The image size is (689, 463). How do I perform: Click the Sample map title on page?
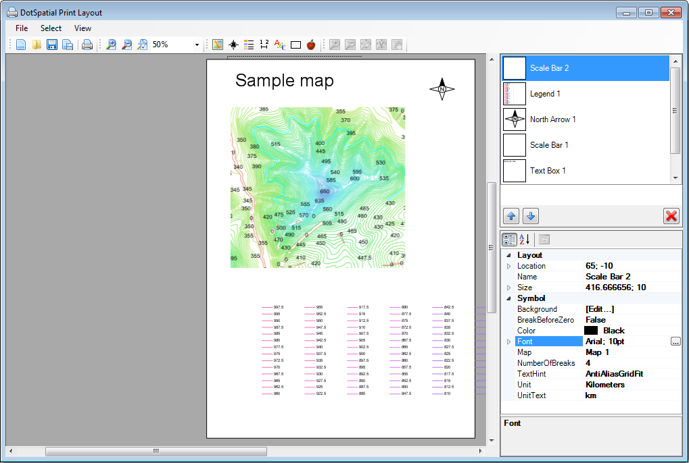pyautogui.click(x=284, y=81)
